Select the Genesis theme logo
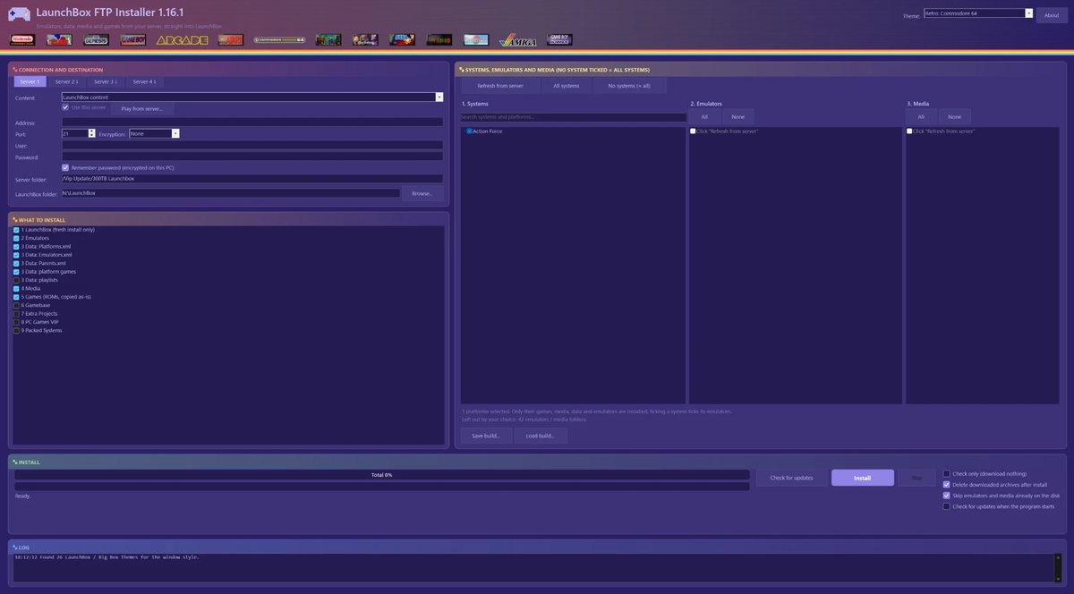Screen dimensions: 1074x594 (97, 39)
